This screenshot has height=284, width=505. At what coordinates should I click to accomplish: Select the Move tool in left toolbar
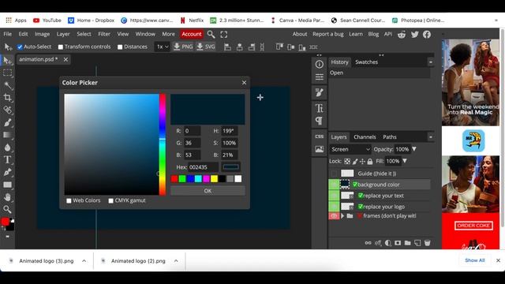pyautogui.click(x=7, y=60)
